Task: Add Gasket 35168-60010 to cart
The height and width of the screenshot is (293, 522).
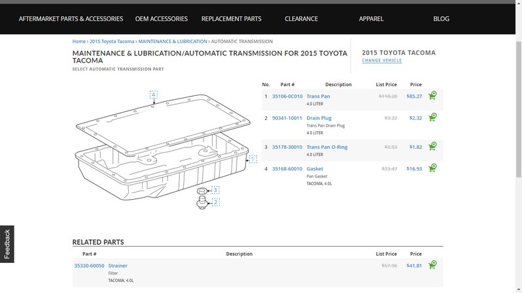Action: 432,168
